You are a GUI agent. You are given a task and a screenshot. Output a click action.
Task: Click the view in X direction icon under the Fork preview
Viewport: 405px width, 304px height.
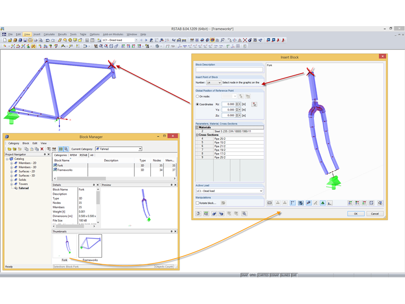(x=350, y=203)
